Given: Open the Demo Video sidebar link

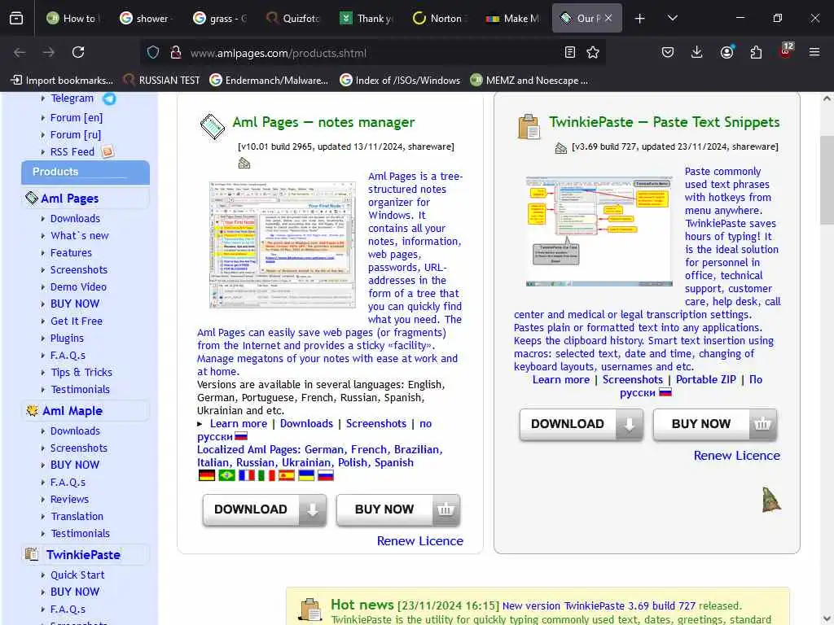Looking at the screenshot, I should 78,287.
